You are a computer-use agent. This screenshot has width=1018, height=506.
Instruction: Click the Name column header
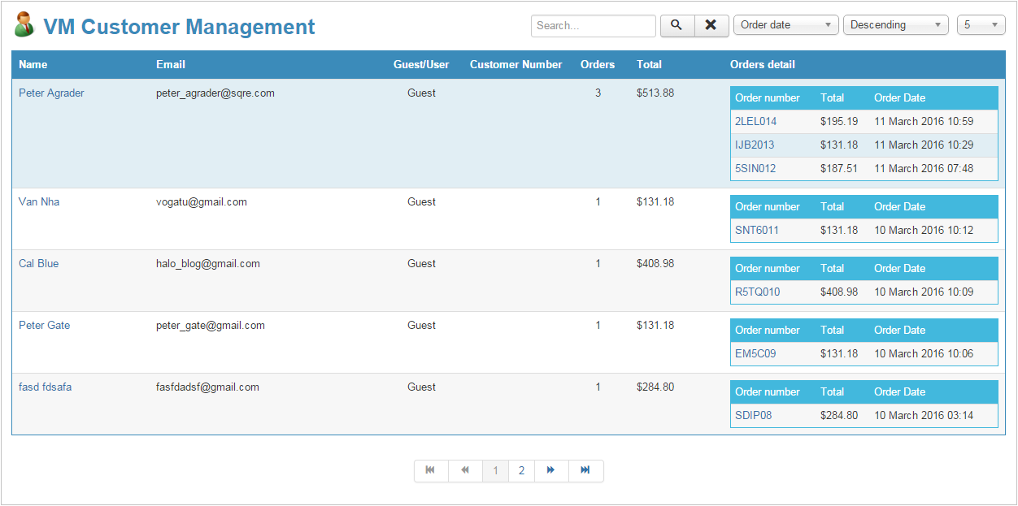coord(33,65)
